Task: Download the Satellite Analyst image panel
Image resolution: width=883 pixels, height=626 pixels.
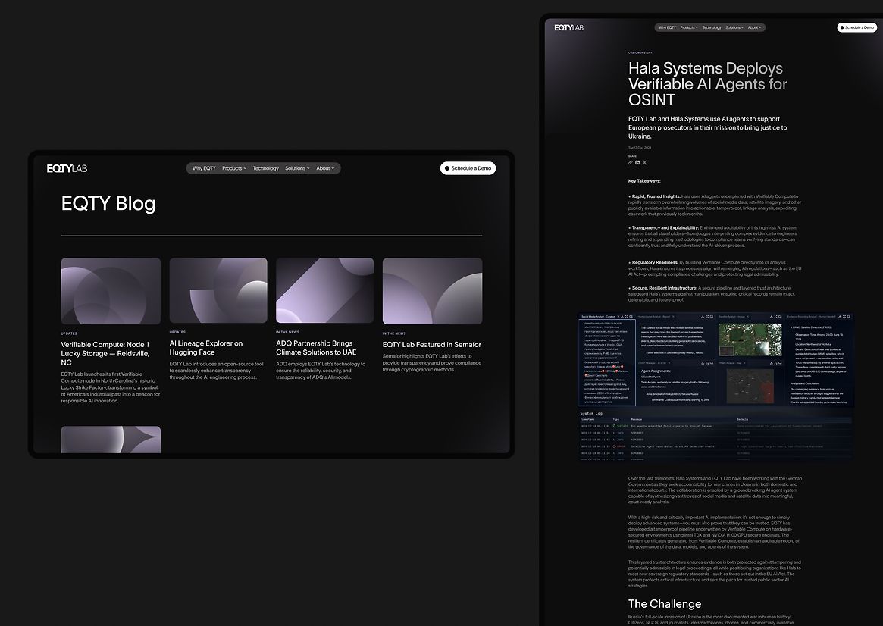Action: point(772,316)
